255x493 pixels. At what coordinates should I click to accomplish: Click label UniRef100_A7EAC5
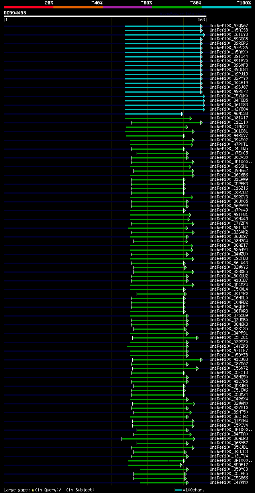tap(229, 153)
